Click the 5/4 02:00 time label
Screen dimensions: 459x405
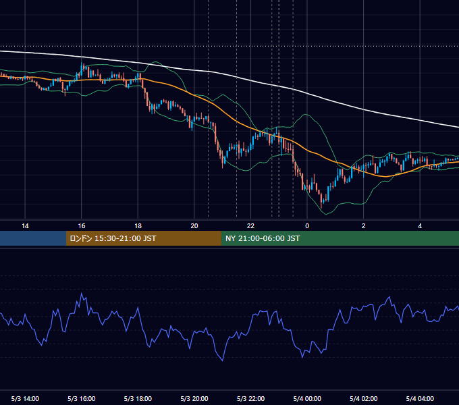click(x=364, y=398)
